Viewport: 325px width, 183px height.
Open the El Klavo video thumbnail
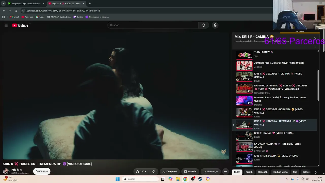tap(244, 66)
